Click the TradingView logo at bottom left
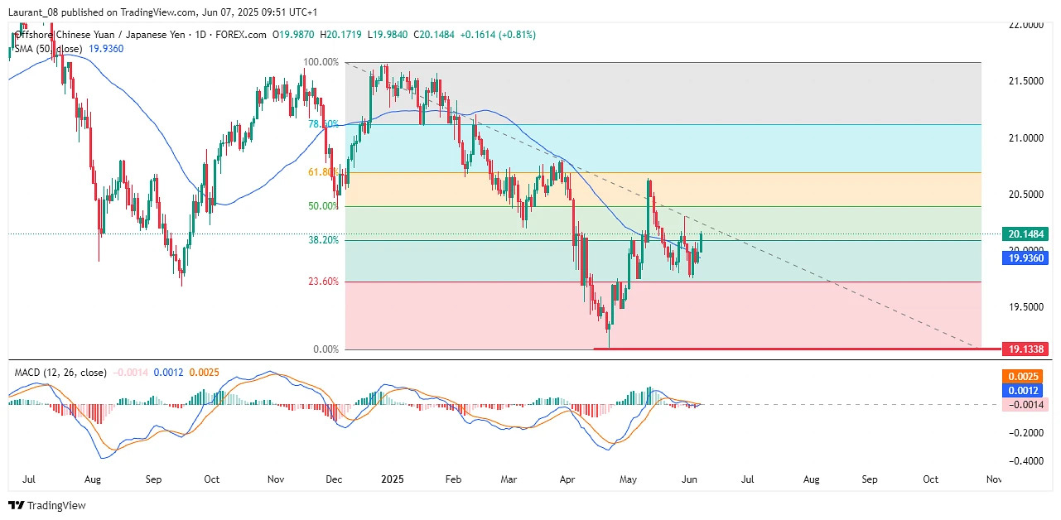Screen dimensions: 1061x520 [47, 505]
